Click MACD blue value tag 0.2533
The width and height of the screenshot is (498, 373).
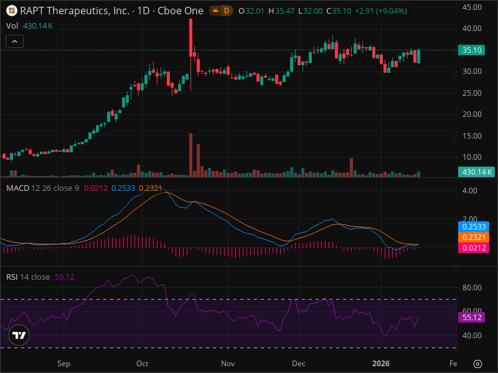474,226
